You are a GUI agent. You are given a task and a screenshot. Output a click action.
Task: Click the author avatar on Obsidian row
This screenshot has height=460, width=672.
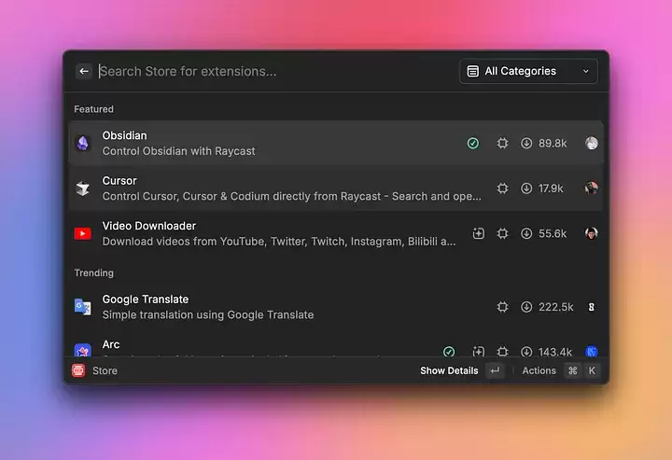[x=591, y=144]
